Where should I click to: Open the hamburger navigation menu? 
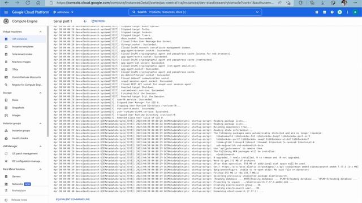(x=6, y=12)
